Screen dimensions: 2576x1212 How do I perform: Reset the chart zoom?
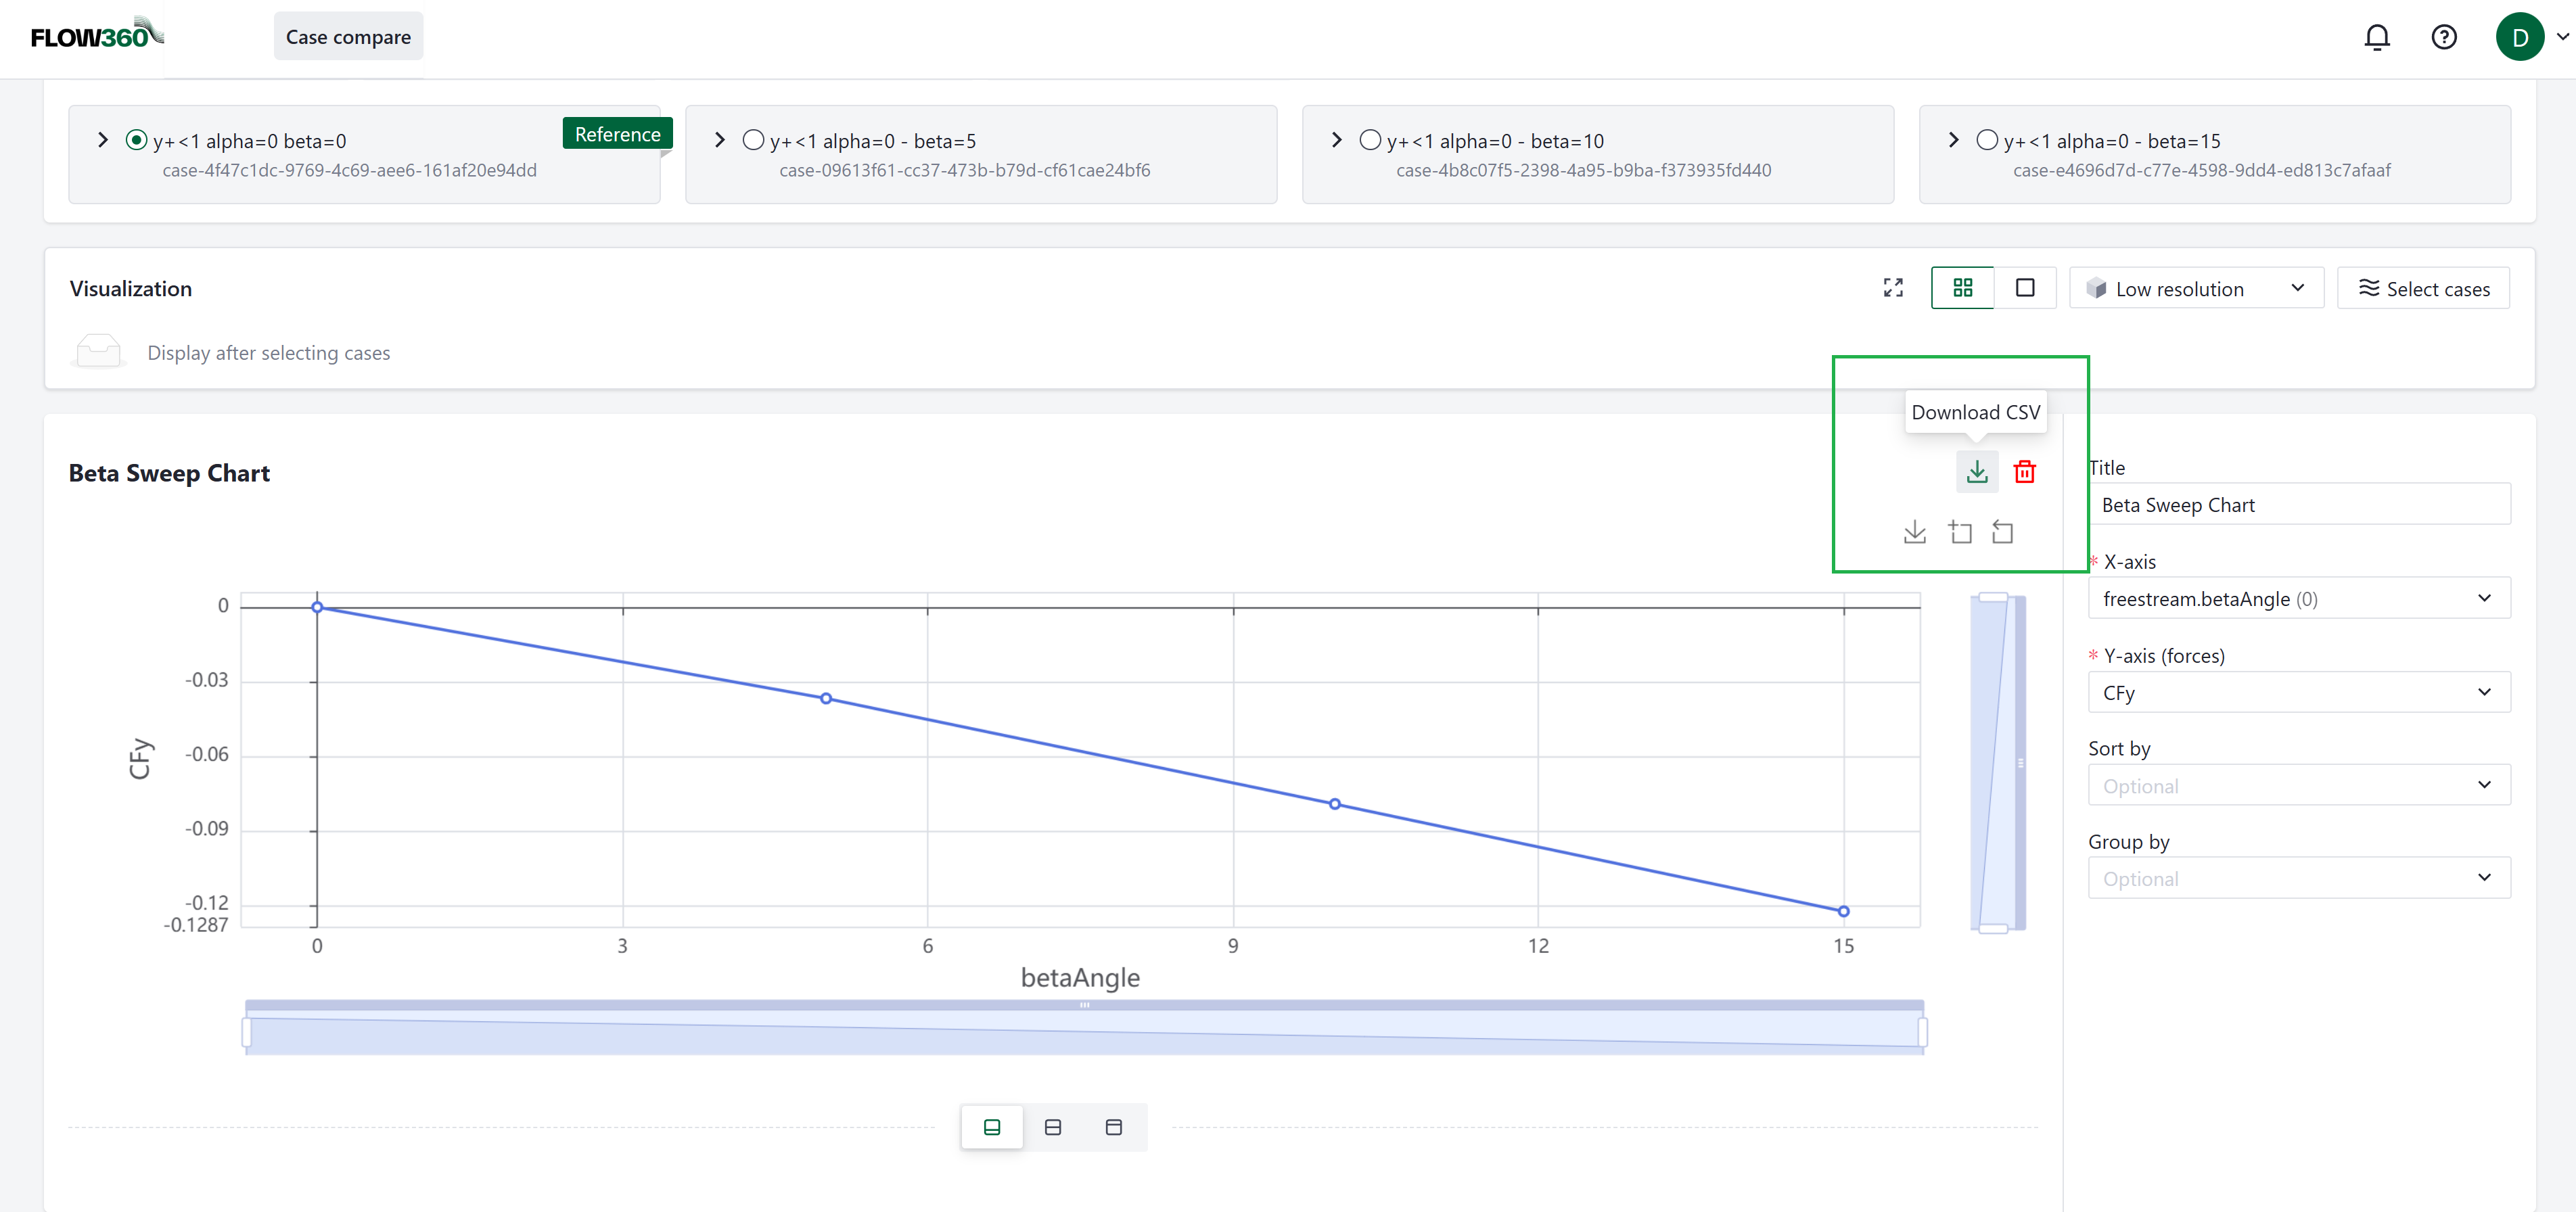(2002, 532)
